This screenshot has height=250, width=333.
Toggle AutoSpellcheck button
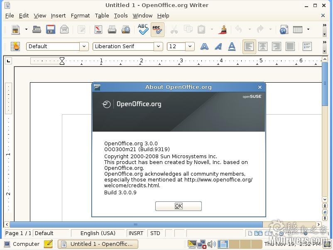[157, 29]
